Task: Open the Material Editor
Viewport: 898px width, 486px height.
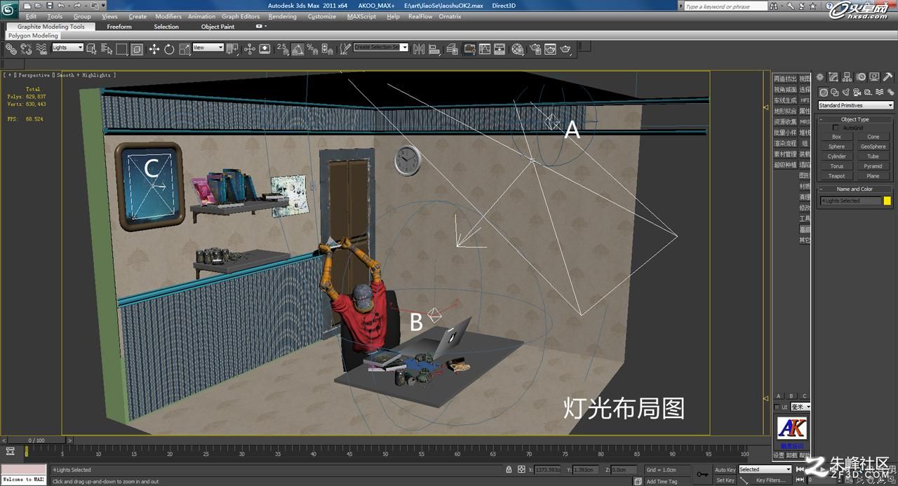Action: (x=518, y=49)
